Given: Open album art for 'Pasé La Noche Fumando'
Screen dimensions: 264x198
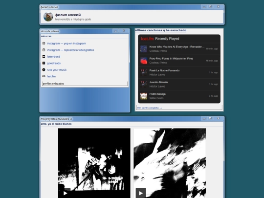Looking at the screenshot, I should (x=144, y=72).
